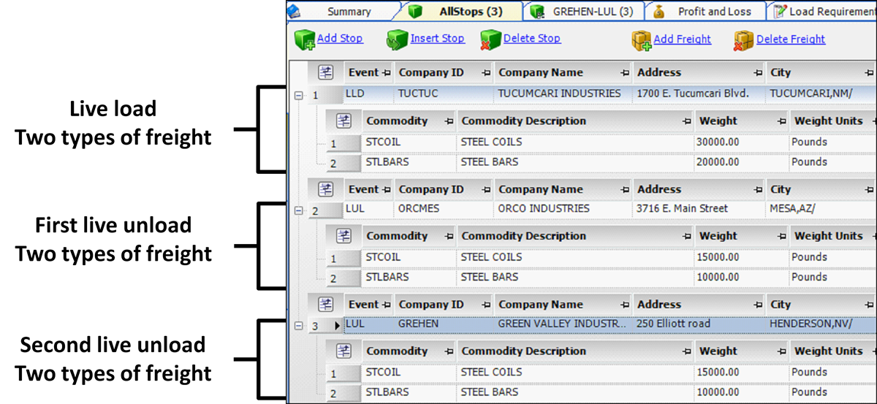Open the GREHEN-LUL (3) tab

coord(593,12)
